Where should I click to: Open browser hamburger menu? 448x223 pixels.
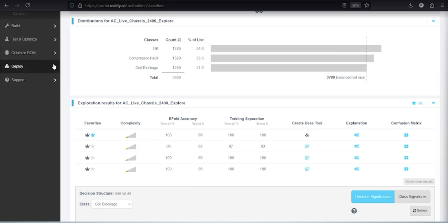(x=442, y=5)
